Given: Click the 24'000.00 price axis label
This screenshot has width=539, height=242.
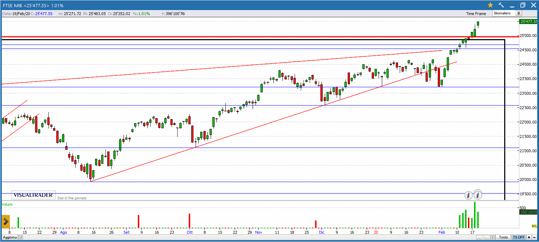Looking at the screenshot, I should tap(529, 64).
